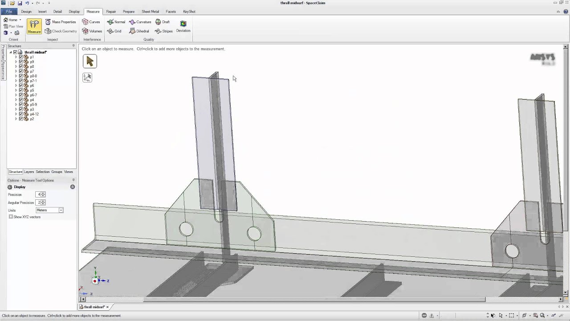This screenshot has width=570, height=321.
Task: Click the Select arrow tool guide in viewport
Action: (x=90, y=62)
